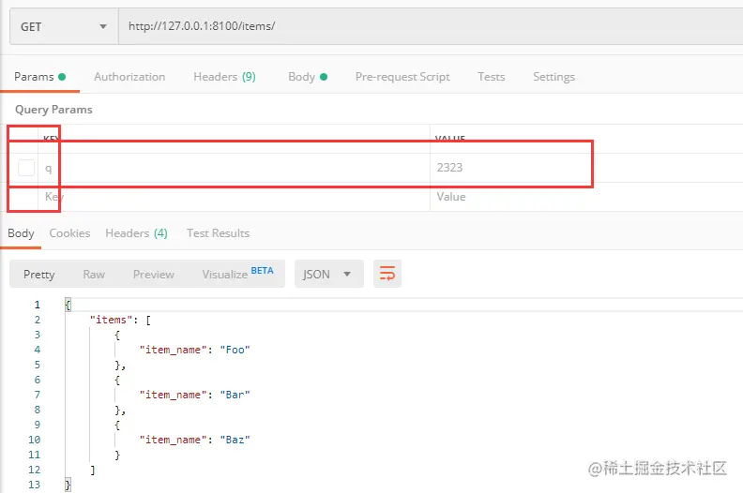This screenshot has height=493, width=743.
Task: Enable the checkbox for the q parameter
Action: [26, 168]
